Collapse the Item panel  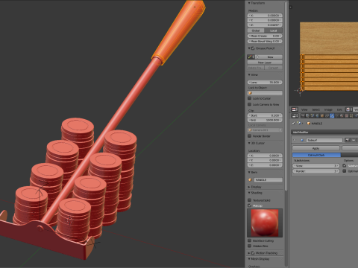[x=249, y=172]
